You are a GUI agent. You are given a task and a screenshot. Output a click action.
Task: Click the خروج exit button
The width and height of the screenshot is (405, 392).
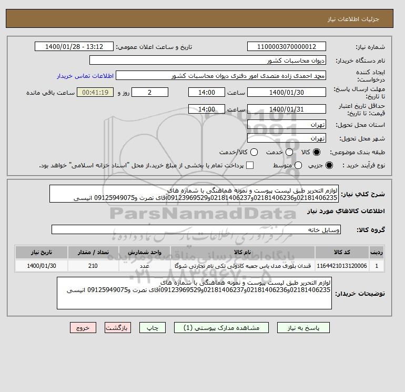[83, 328]
